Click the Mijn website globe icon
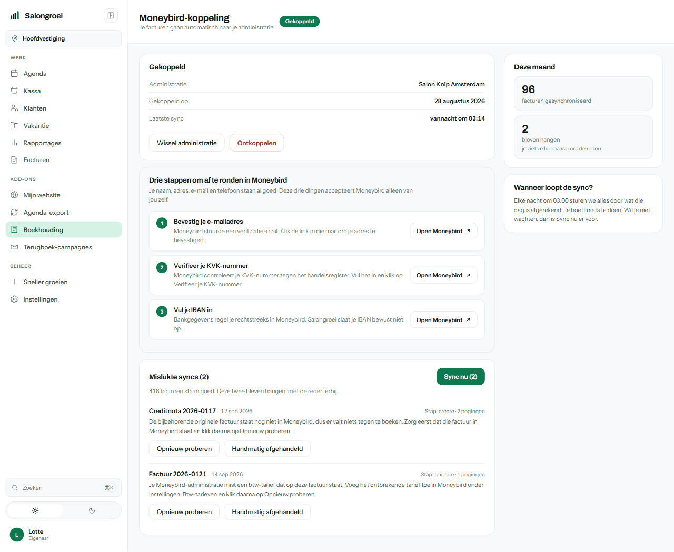 point(14,195)
